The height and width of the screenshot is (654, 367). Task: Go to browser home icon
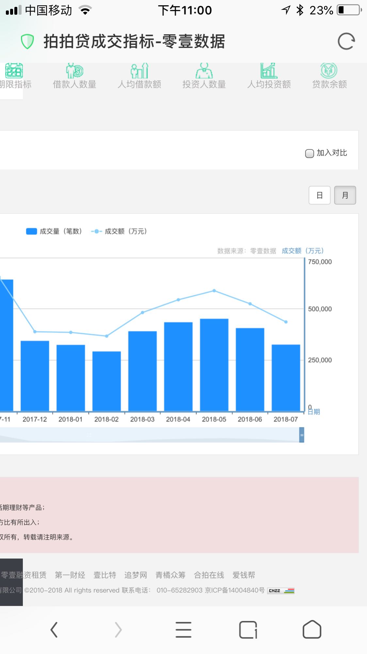[312, 629]
